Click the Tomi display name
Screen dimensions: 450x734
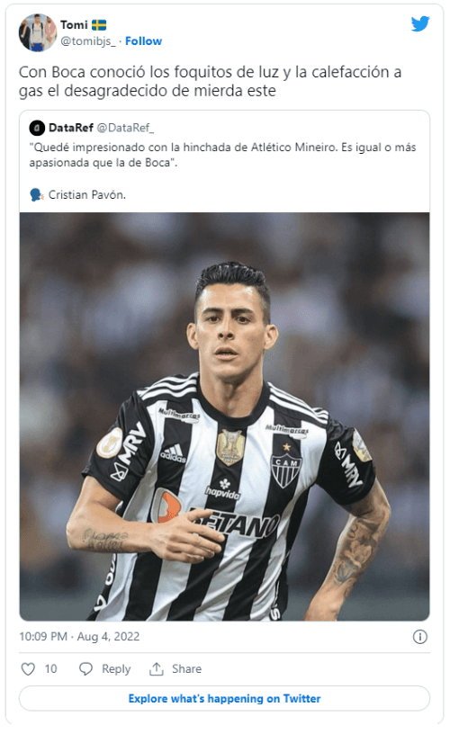pos(74,25)
